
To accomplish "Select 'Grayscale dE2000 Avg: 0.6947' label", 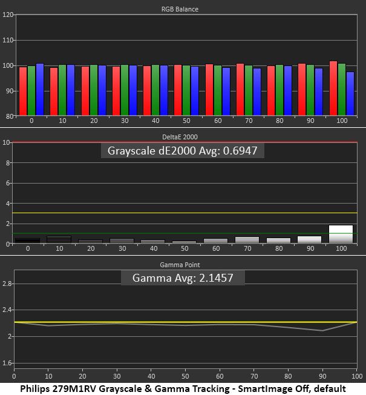I will pyautogui.click(x=182, y=151).
